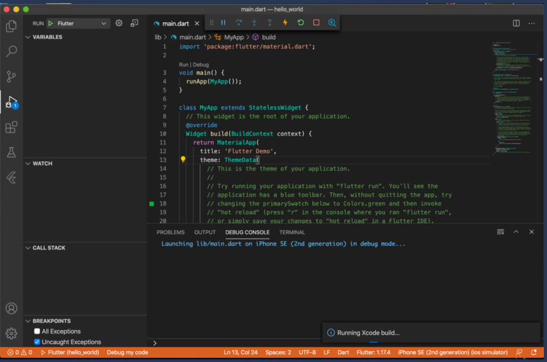Screen dimensions: 547x362
Task: Expand the CALL STACK section
Action: [x=28, y=248]
